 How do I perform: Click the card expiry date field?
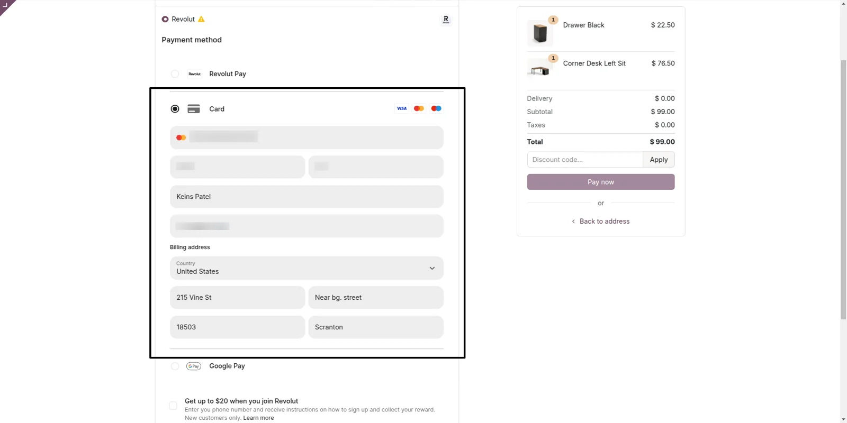pos(237,167)
